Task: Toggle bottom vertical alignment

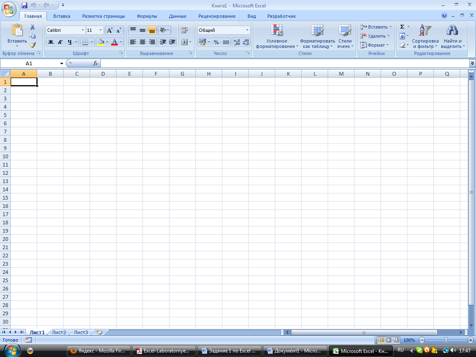Action: tap(152, 30)
